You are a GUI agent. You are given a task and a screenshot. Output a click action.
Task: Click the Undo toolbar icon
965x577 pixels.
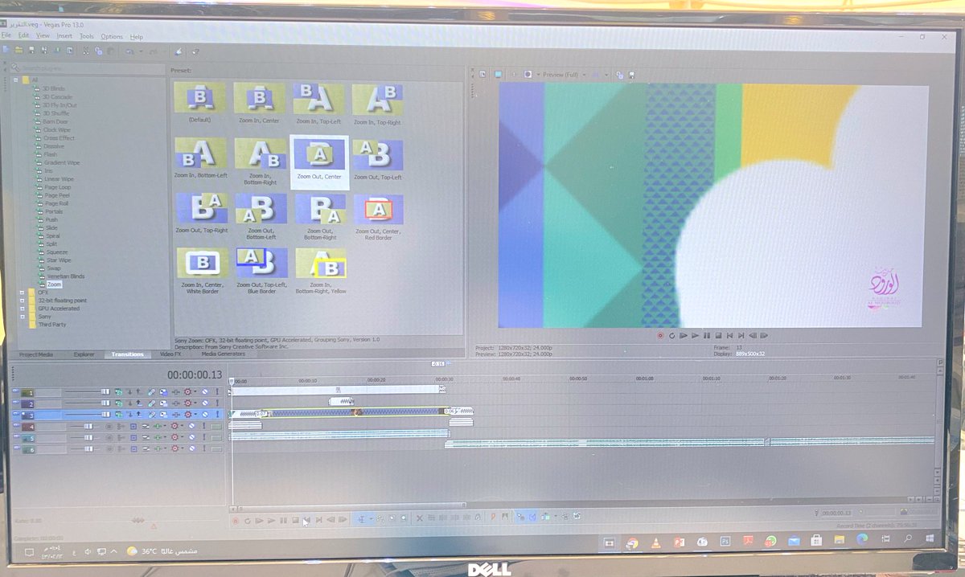(129, 51)
